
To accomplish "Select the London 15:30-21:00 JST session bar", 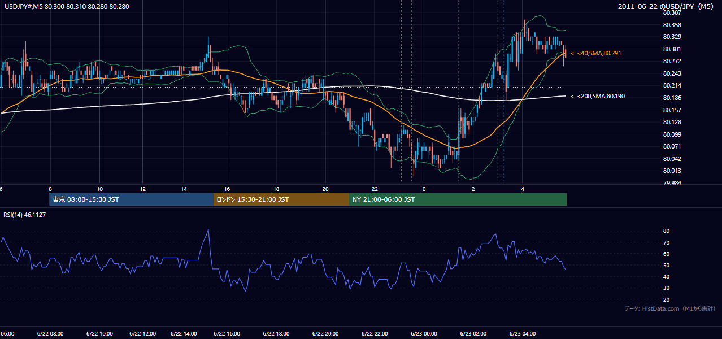I will click(281, 199).
